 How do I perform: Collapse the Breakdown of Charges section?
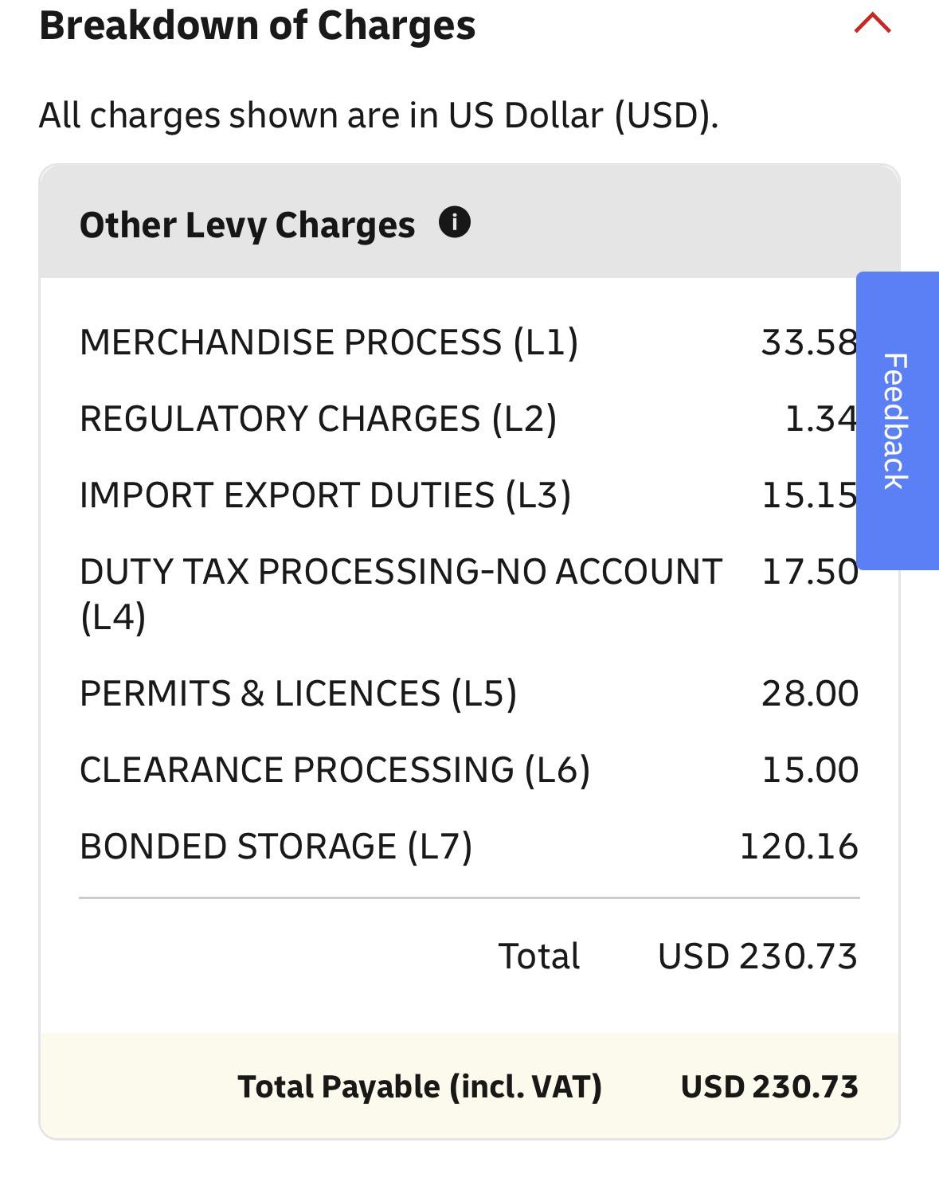click(x=872, y=24)
